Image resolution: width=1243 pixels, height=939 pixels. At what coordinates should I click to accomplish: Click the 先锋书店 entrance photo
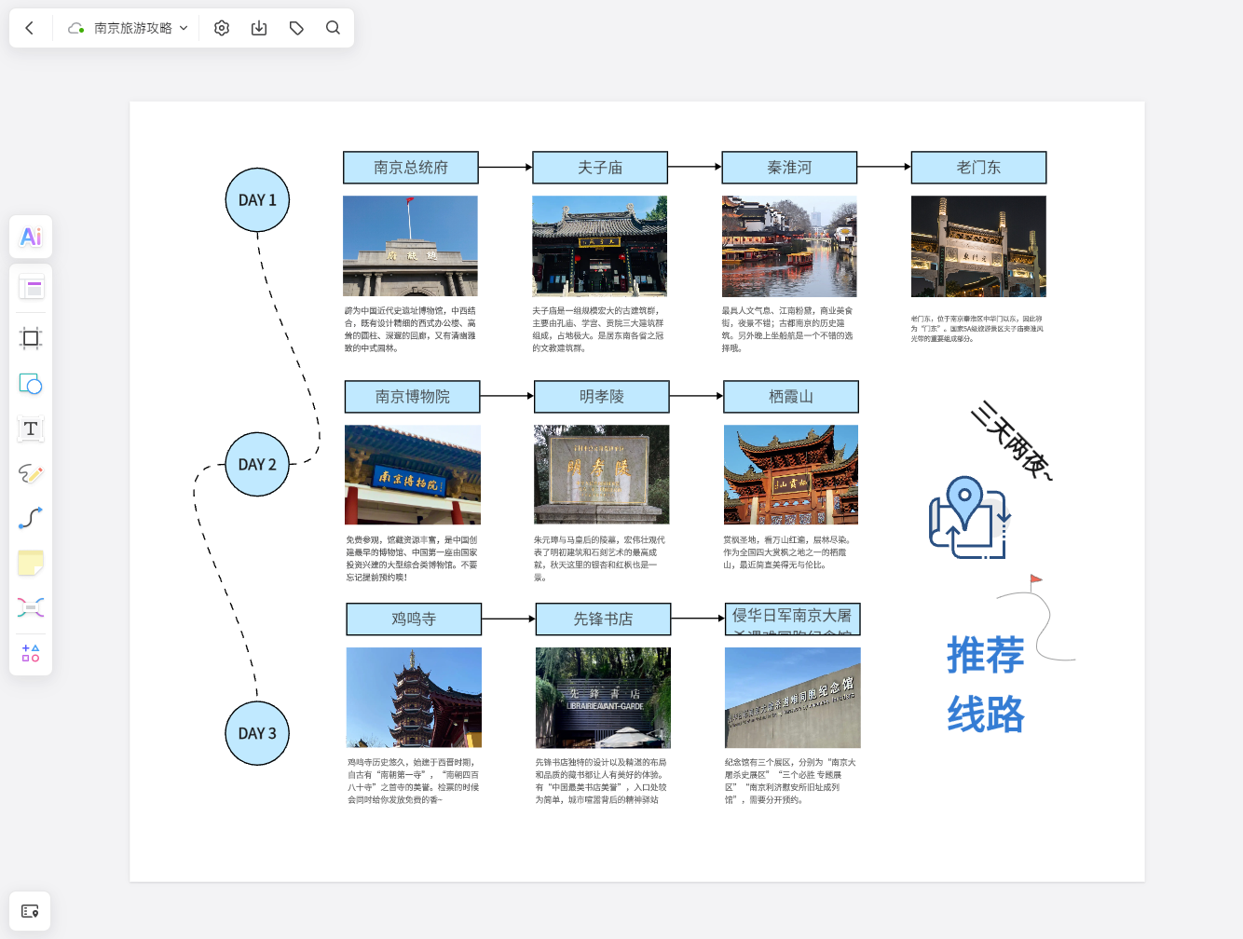(x=603, y=698)
